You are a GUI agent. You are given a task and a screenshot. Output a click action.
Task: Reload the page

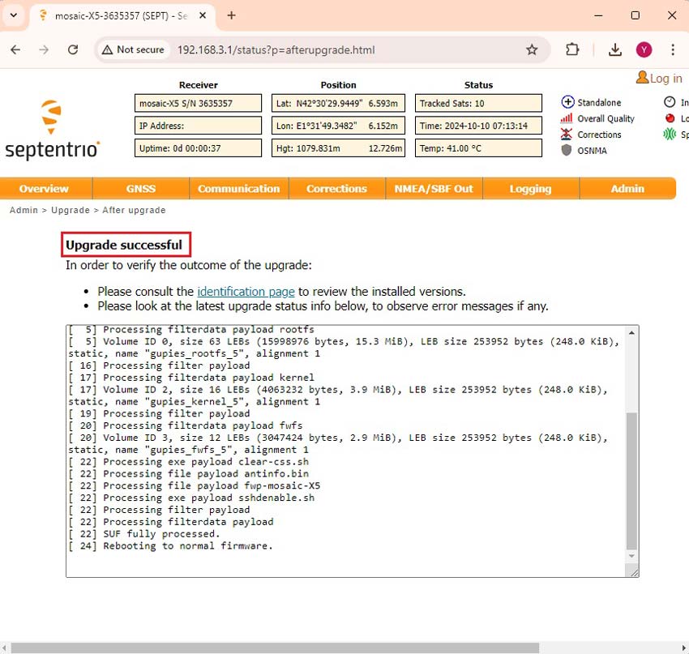click(73, 49)
